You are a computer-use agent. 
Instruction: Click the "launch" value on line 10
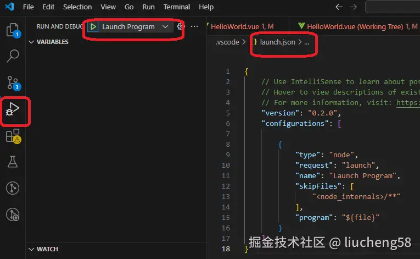[x=359, y=166]
